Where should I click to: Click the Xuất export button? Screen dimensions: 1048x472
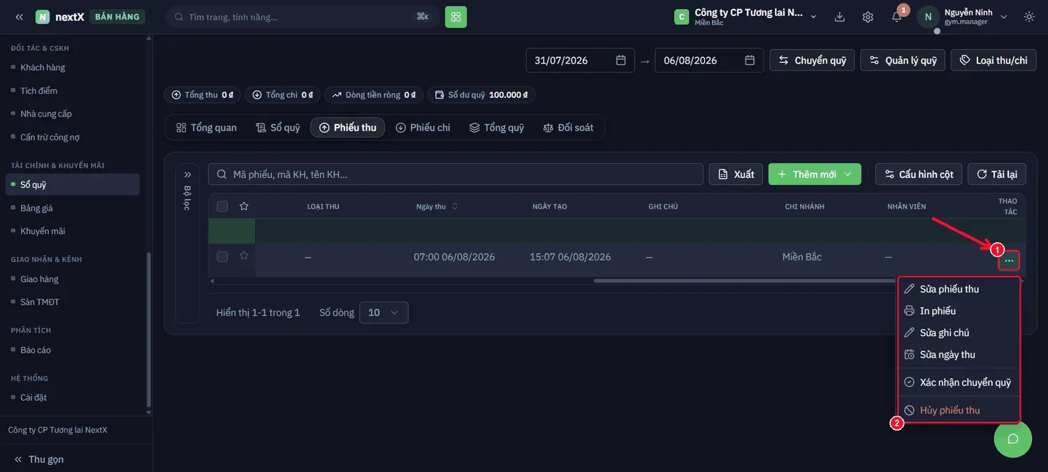coord(736,175)
